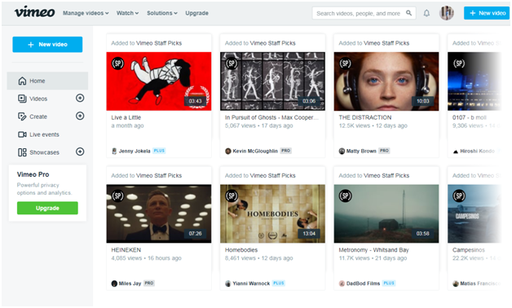Open 'HEINEKEN' title text

pos(126,250)
